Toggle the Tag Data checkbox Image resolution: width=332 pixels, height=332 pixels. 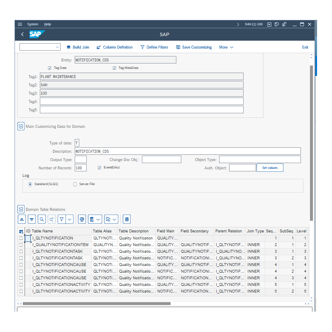coord(49,68)
